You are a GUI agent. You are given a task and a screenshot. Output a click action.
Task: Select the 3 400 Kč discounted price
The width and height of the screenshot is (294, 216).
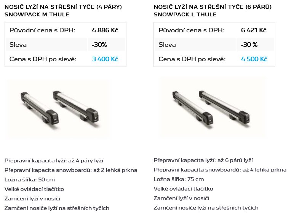click(x=105, y=59)
